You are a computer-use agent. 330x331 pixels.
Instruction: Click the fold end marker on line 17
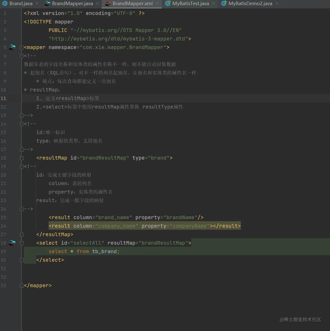point(22,149)
